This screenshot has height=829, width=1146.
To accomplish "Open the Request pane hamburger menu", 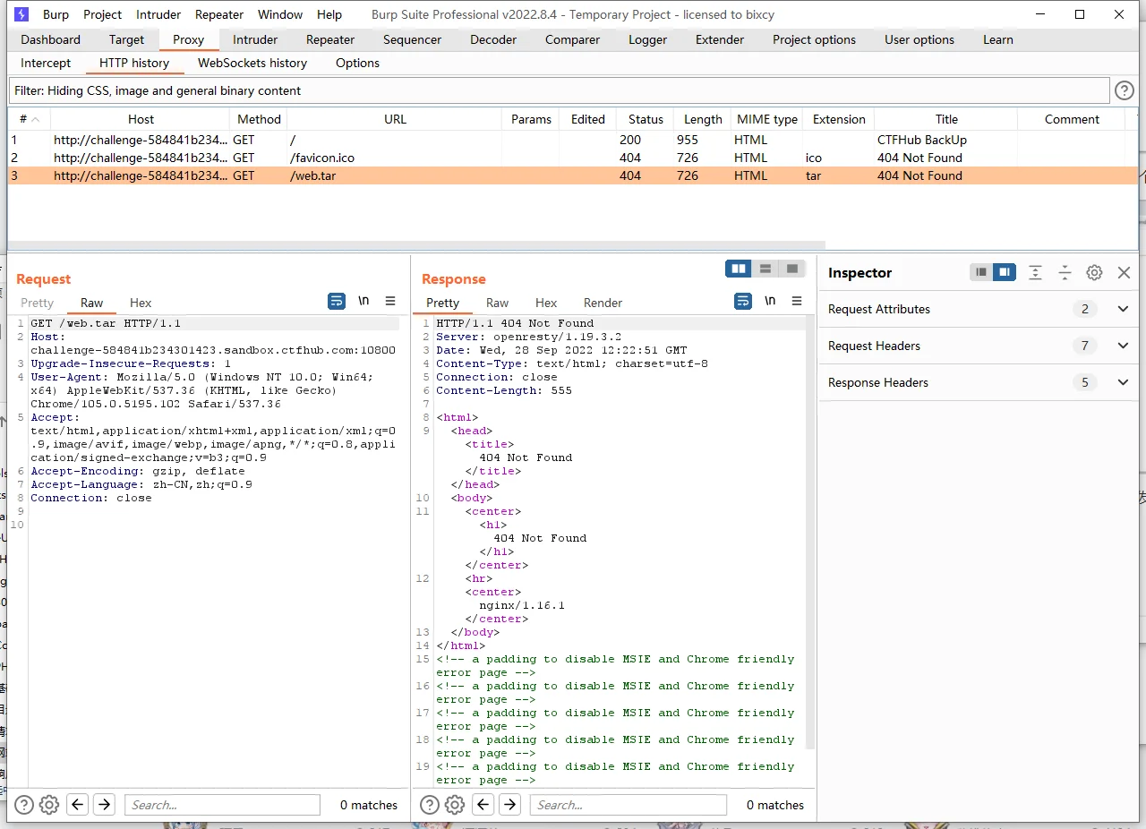I will pyautogui.click(x=390, y=302).
